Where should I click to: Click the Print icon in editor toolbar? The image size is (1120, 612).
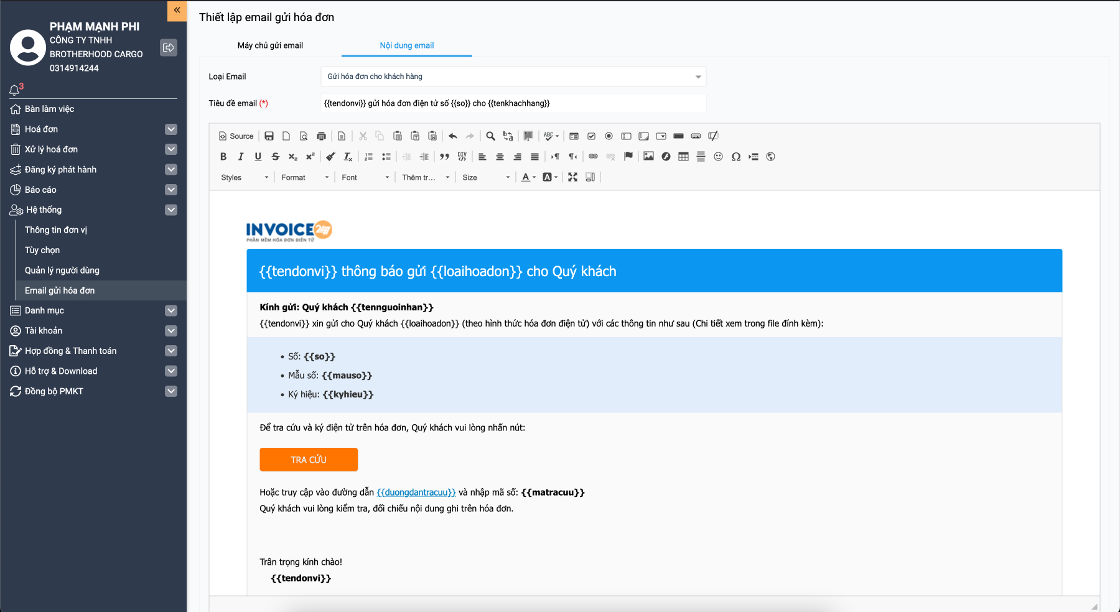321,136
